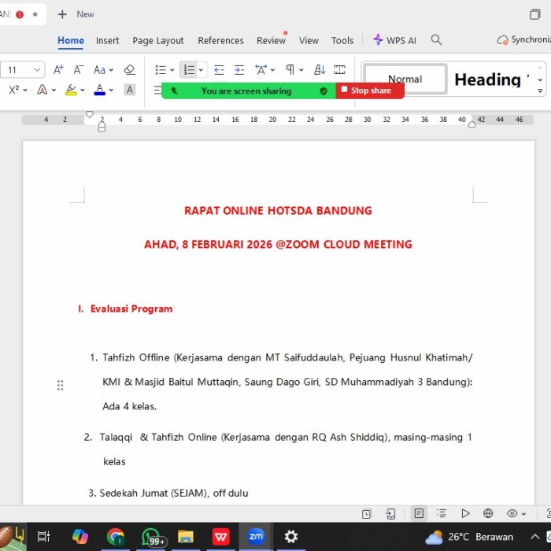Switch to Outline view
This screenshot has width=551, height=551.
click(442, 513)
